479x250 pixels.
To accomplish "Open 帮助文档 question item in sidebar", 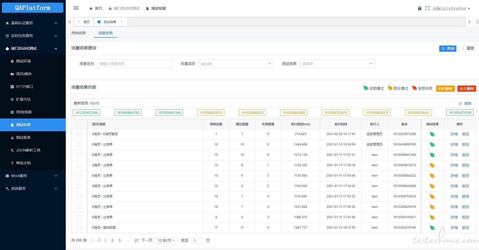I will (33, 163).
